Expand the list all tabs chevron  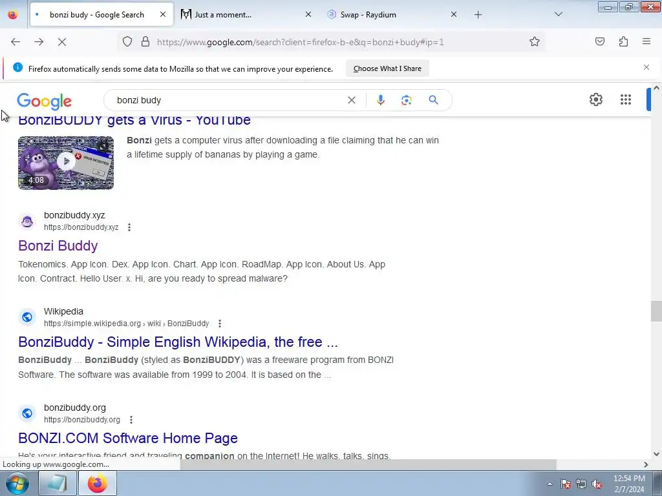tap(558, 14)
